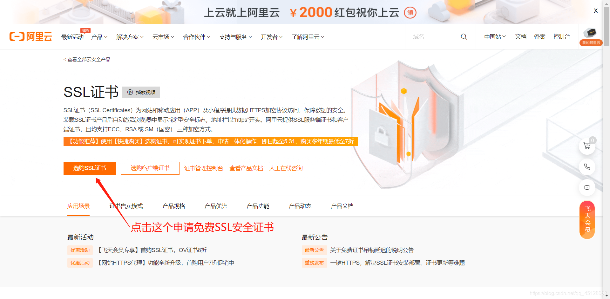The image size is (610, 299).
Task: Click the Alibaba Cloud logo
Action: click(x=30, y=36)
